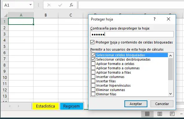
Task: Close the Proteger hoja dialog
Action: click(168, 19)
